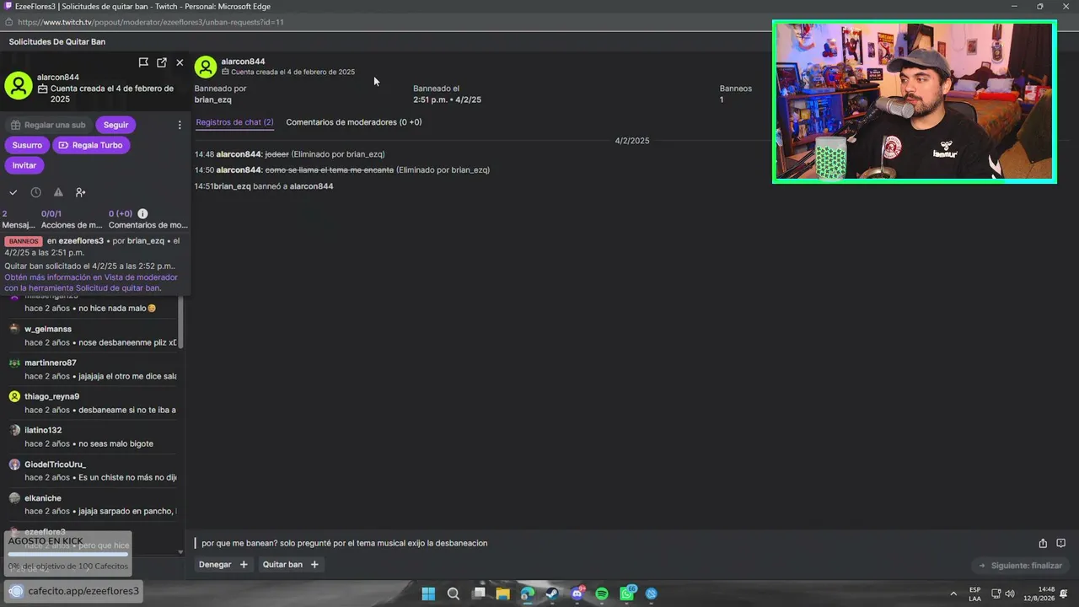Viewport: 1079px width, 607px height.
Task: Open Steam from the taskbar
Action: pos(552,594)
